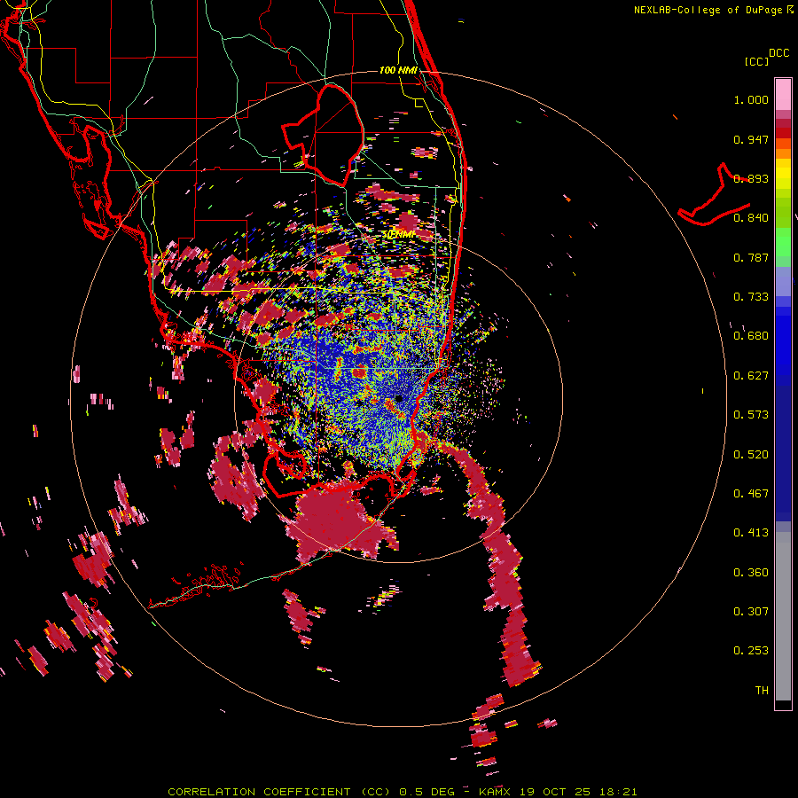The width and height of the screenshot is (798, 798).
Task: Select the 0.413 color scale value
Action: [751, 533]
